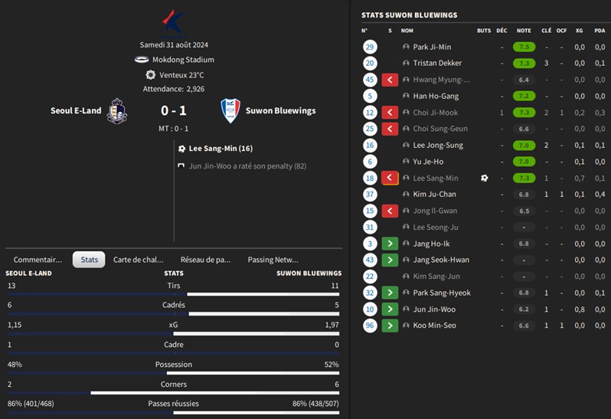Click the Kim Ju-Chan player name
The width and height of the screenshot is (611, 419).
[434, 195]
